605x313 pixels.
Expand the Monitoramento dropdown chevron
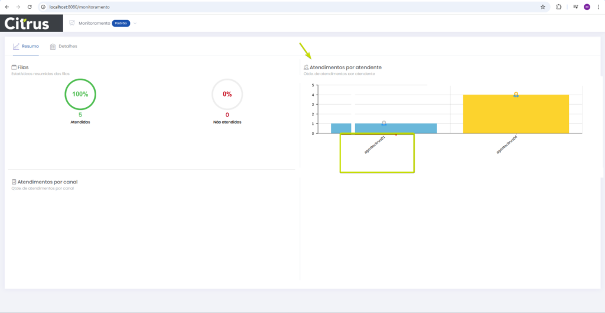pos(135,24)
